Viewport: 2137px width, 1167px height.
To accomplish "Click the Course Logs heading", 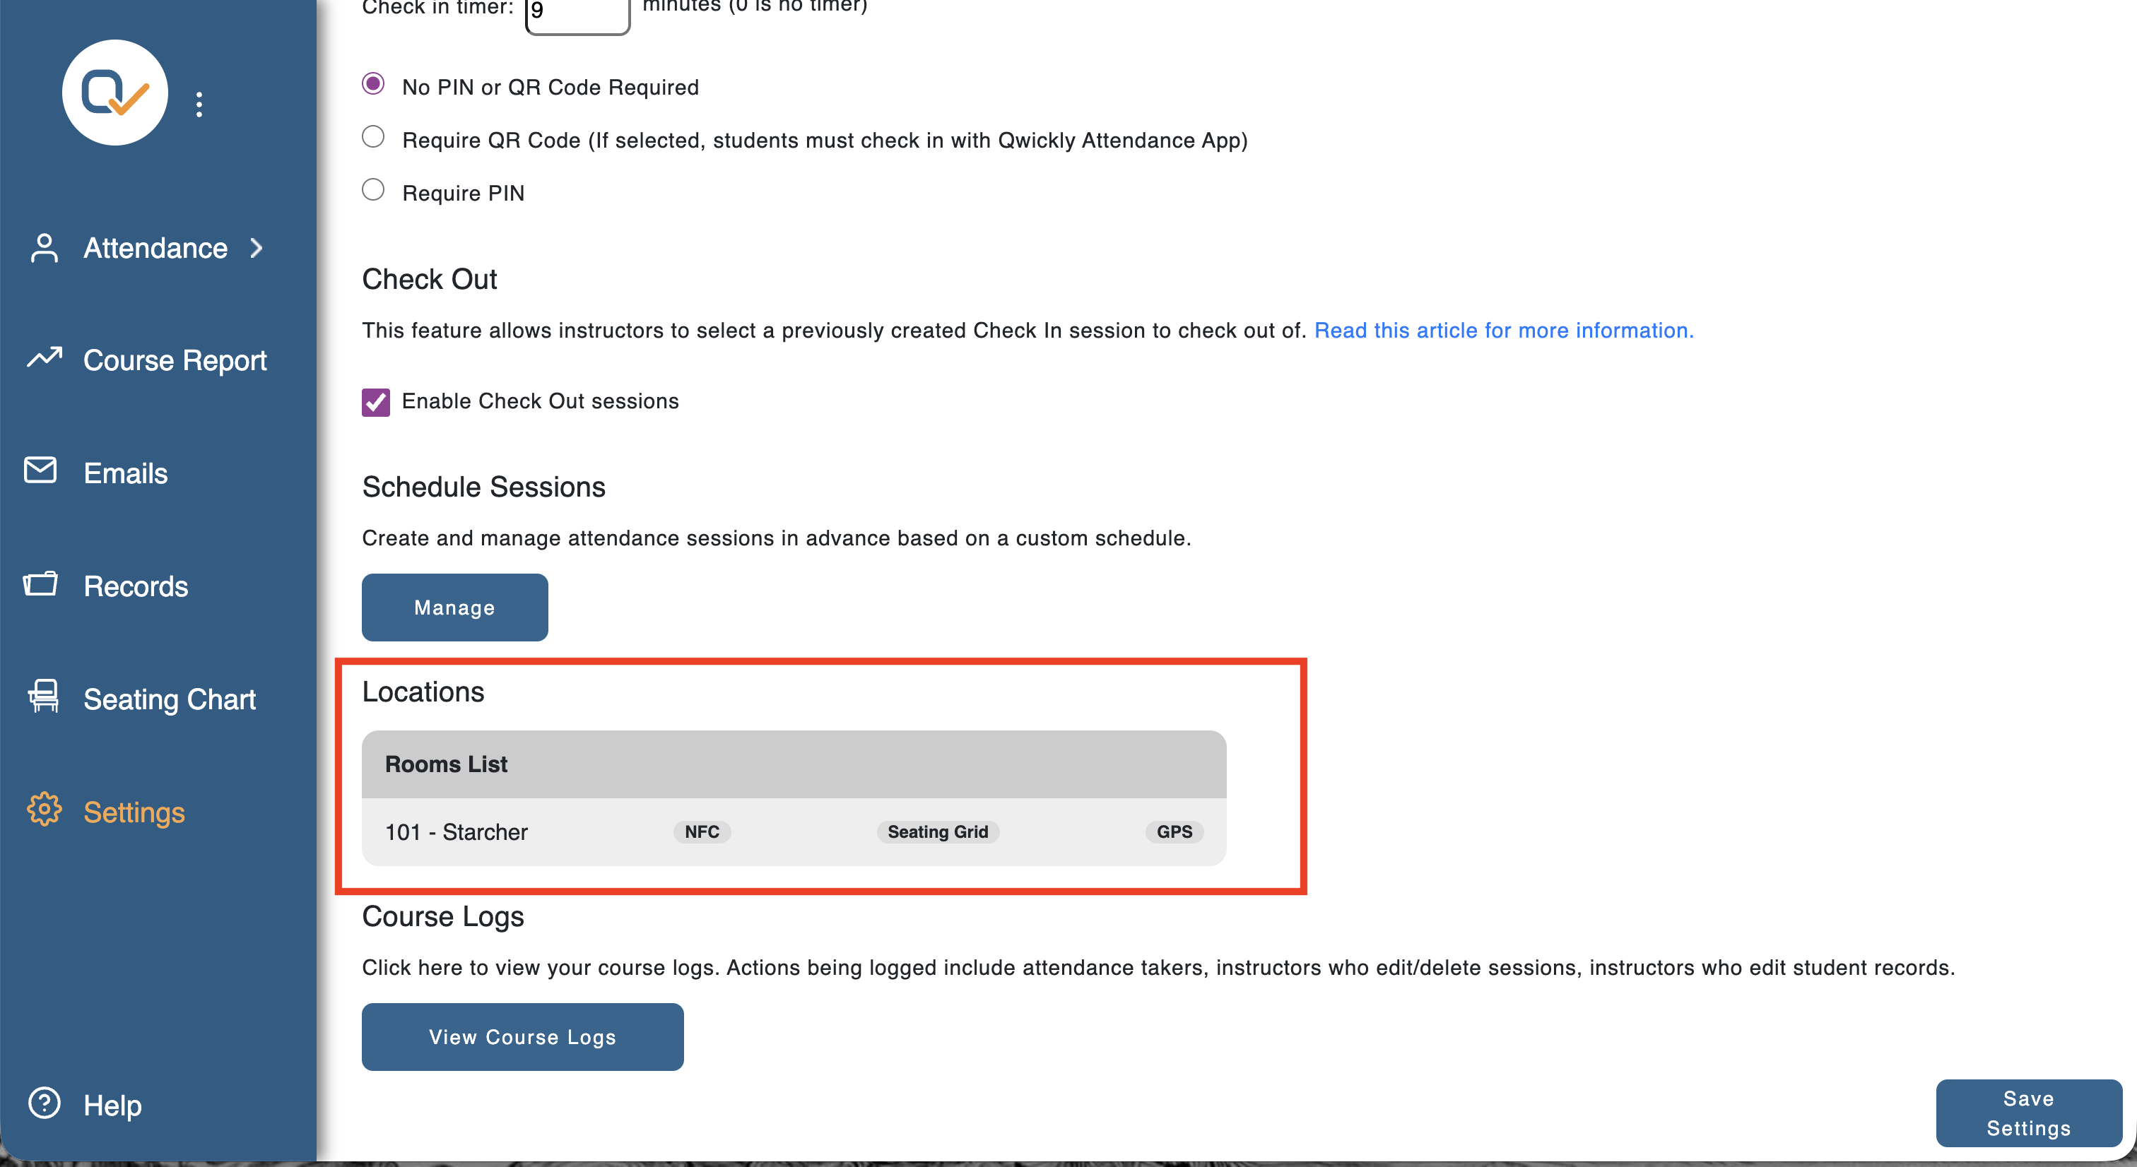I will pyautogui.click(x=443, y=916).
